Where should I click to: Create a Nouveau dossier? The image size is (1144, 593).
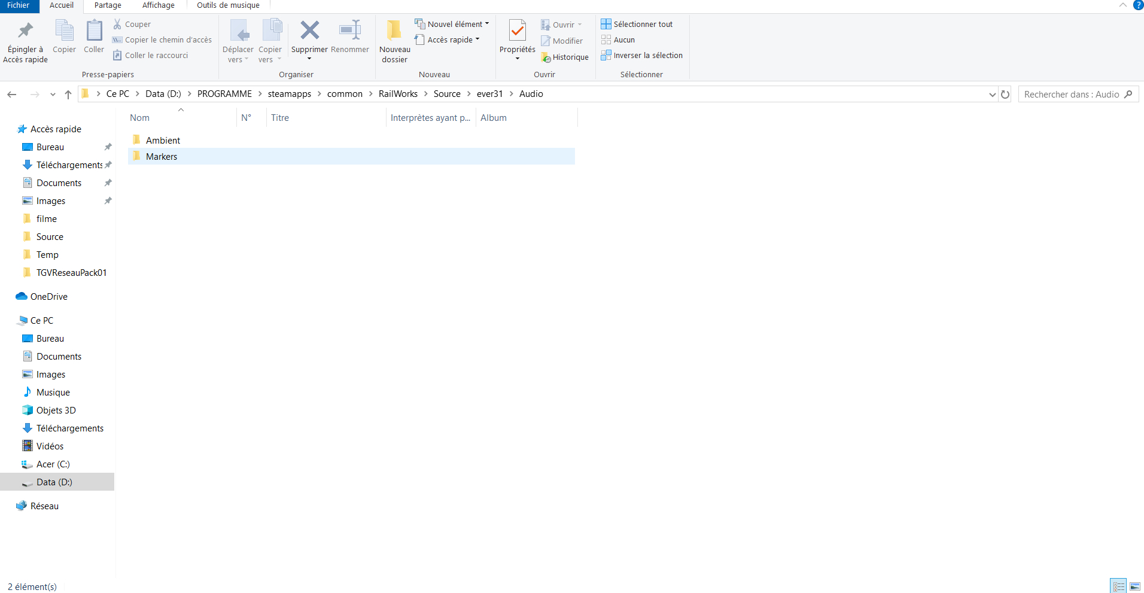coord(394,41)
